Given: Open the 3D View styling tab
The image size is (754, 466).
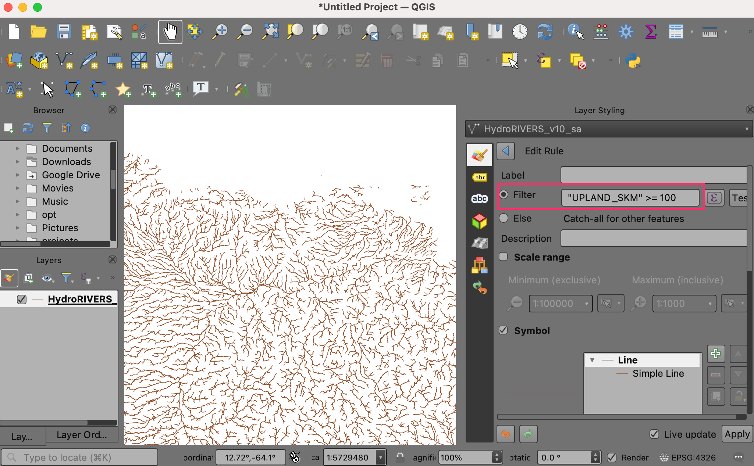Looking at the screenshot, I should 480,222.
